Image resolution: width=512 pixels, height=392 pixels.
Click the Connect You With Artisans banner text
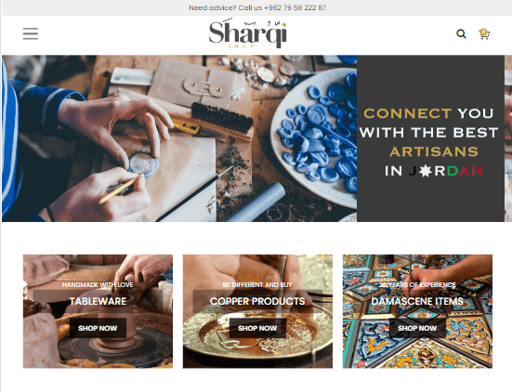click(x=429, y=141)
